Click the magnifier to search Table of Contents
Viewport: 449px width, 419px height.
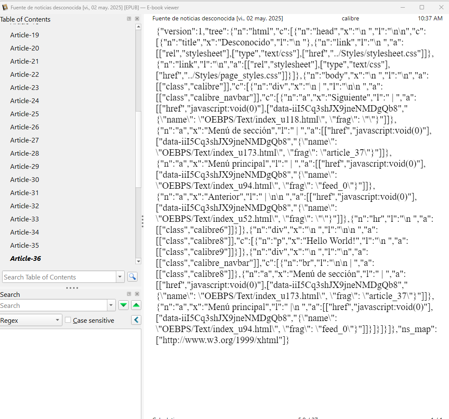tap(132, 277)
